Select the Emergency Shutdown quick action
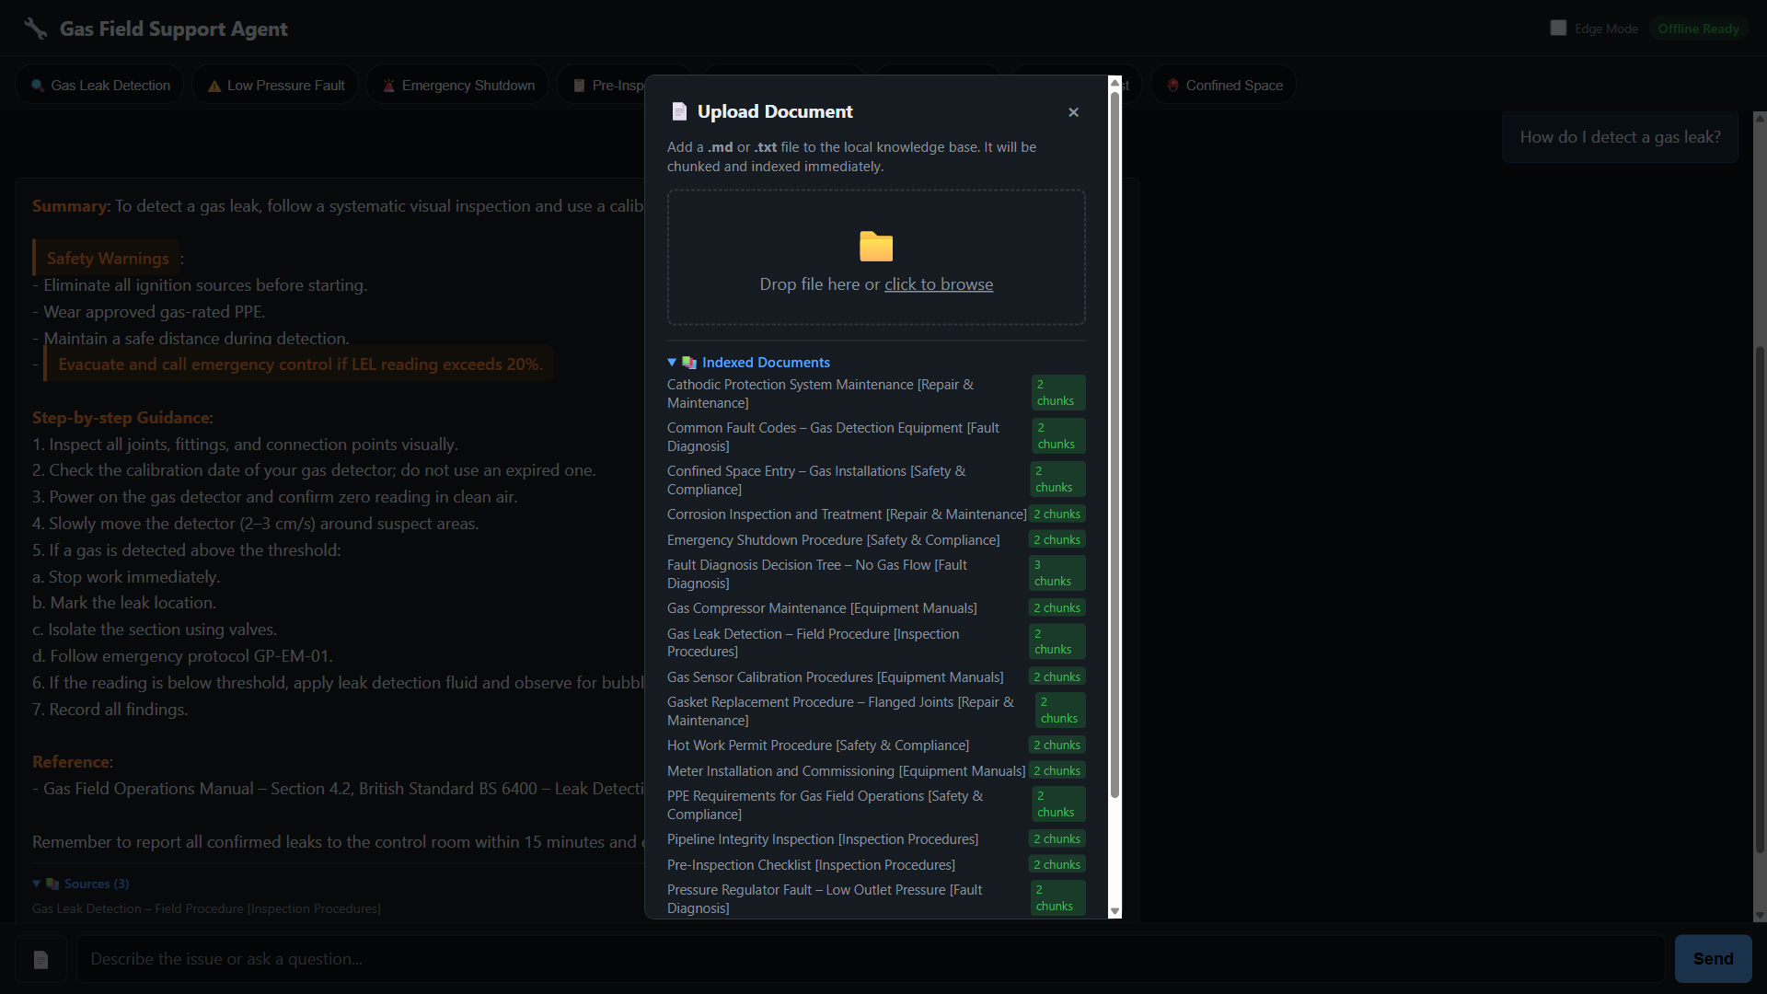1767x994 pixels. pyautogui.click(x=457, y=85)
